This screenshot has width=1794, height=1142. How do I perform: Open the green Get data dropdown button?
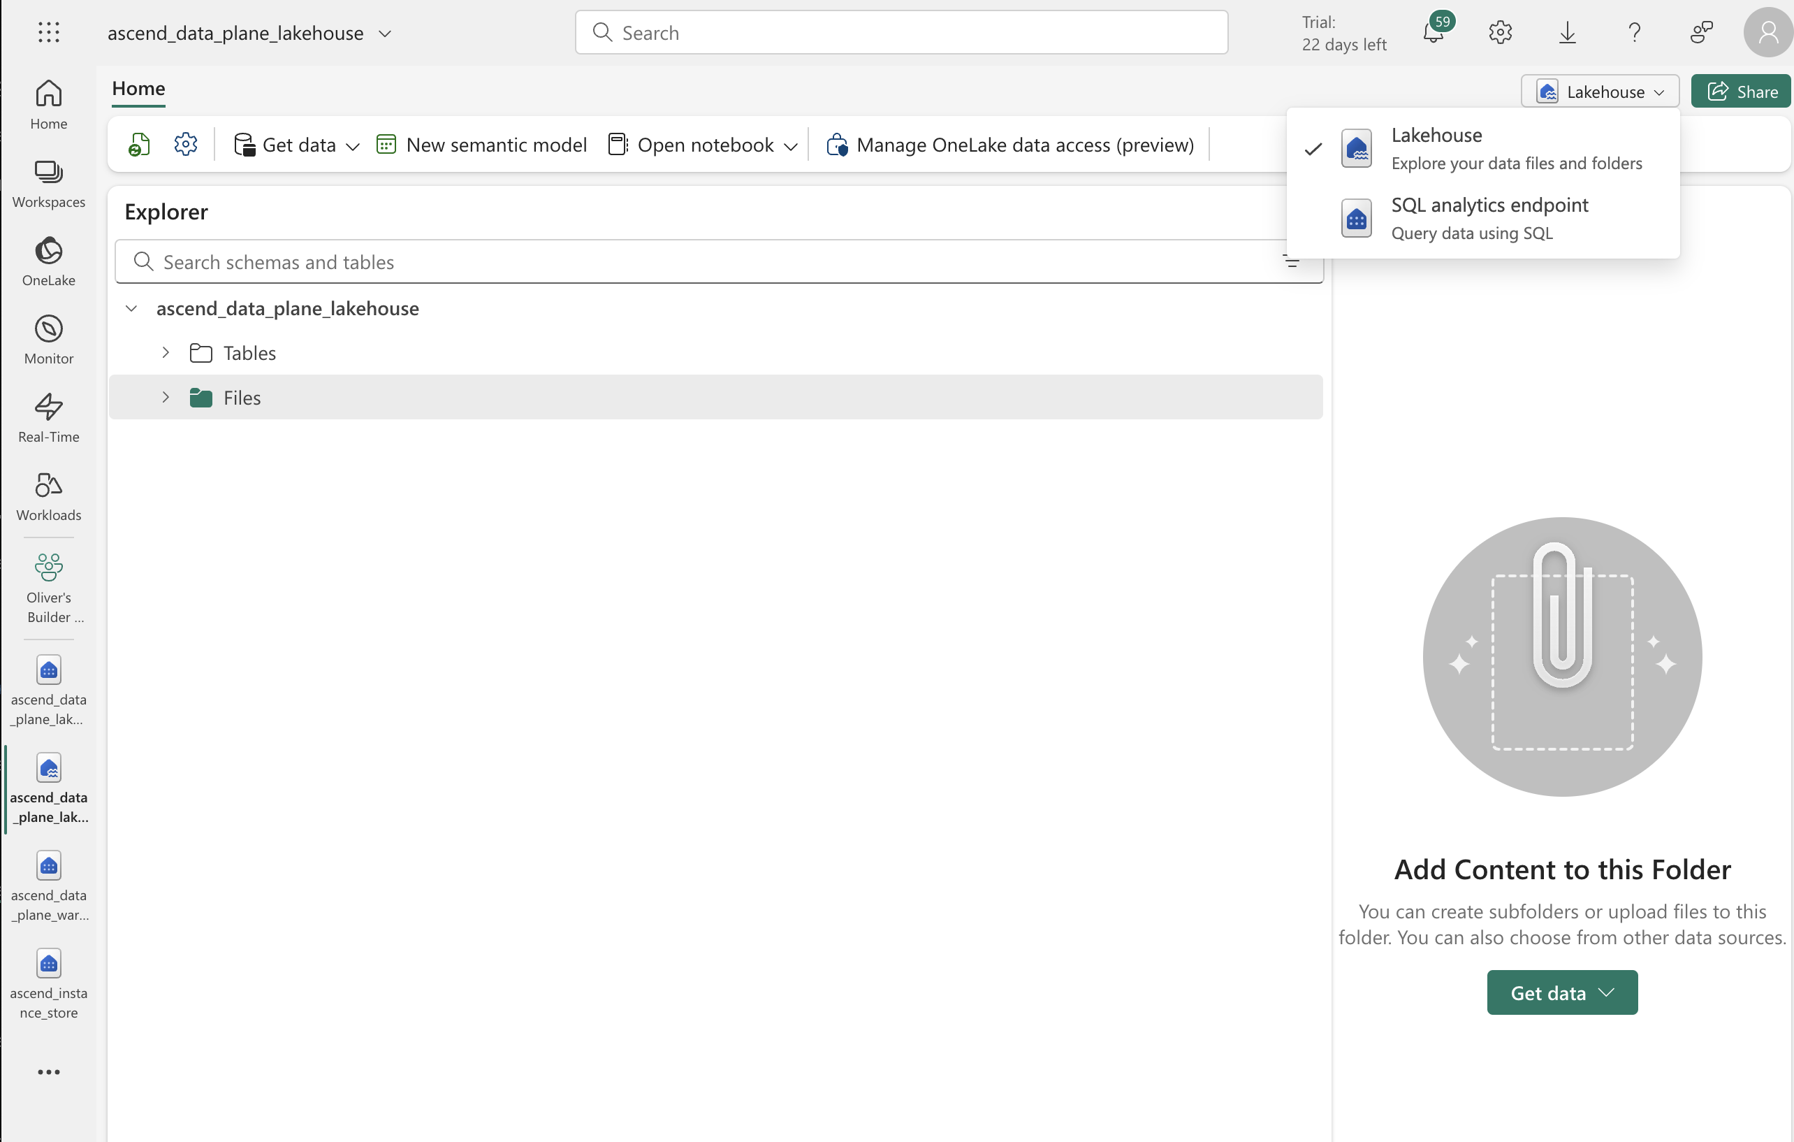click(1561, 992)
